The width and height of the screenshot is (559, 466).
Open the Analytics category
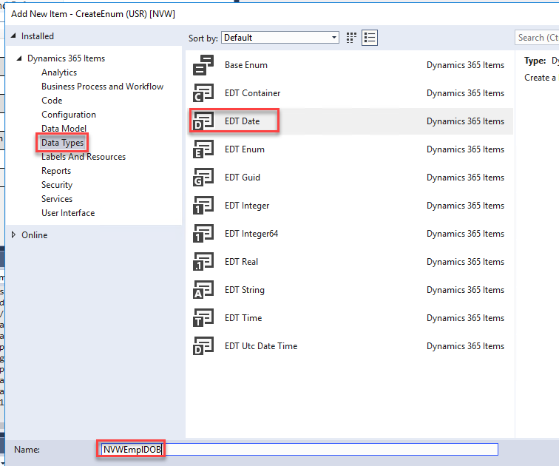tap(59, 72)
